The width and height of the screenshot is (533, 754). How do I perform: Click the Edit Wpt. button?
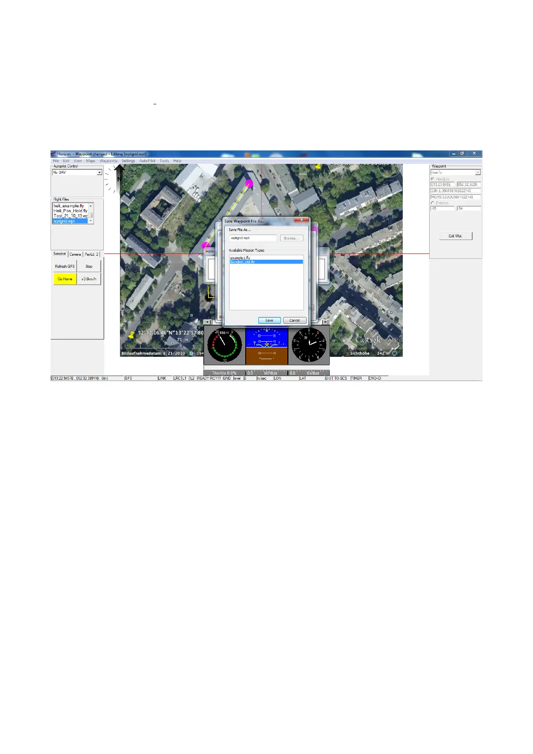456,236
